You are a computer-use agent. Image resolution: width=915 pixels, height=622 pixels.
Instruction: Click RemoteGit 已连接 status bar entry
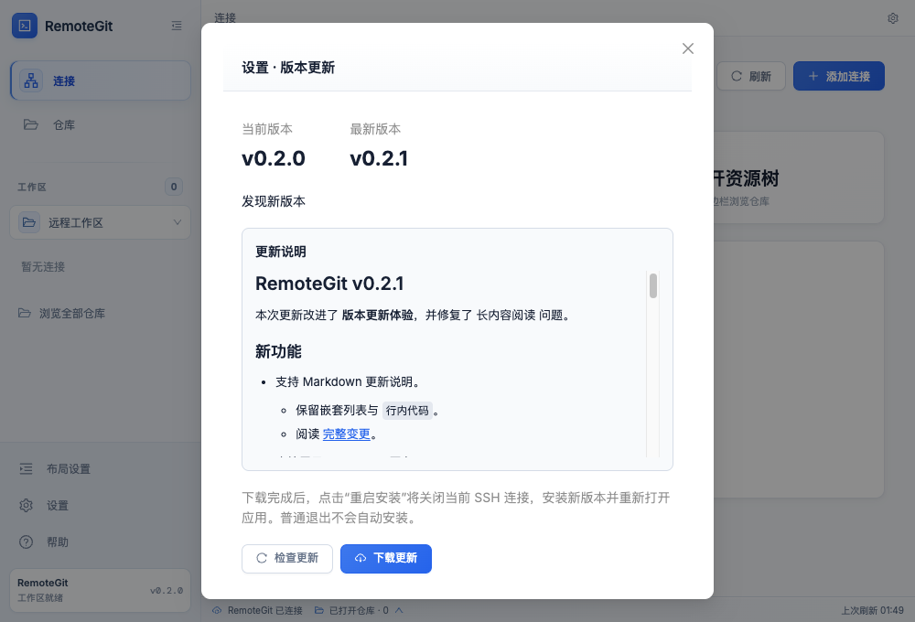pos(257,610)
